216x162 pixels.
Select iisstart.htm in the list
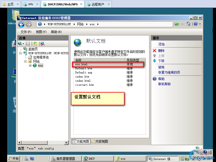pyautogui.click(x=110, y=85)
